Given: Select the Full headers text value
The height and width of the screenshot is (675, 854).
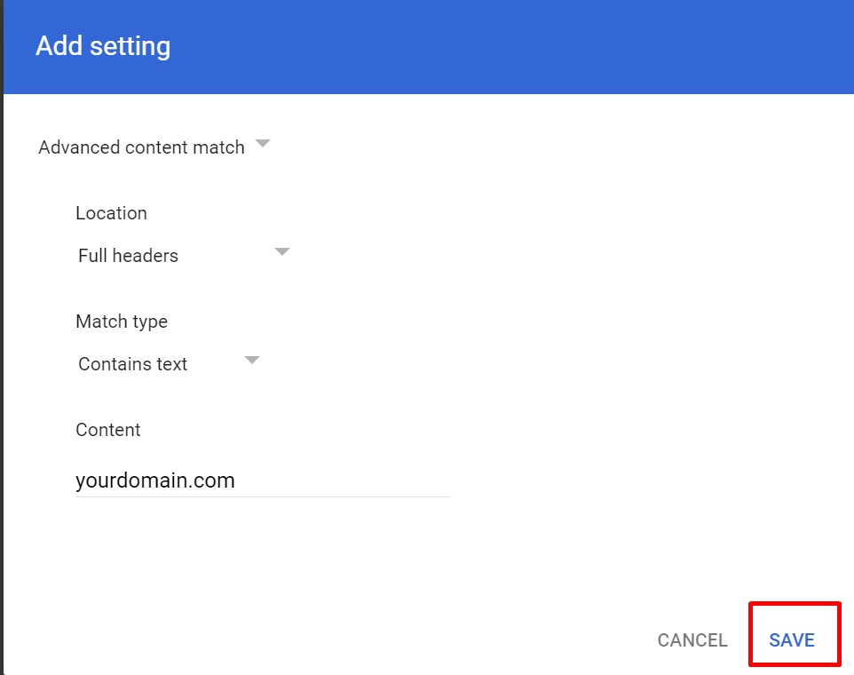Looking at the screenshot, I should pyautogui.click(x=128, y=256).
